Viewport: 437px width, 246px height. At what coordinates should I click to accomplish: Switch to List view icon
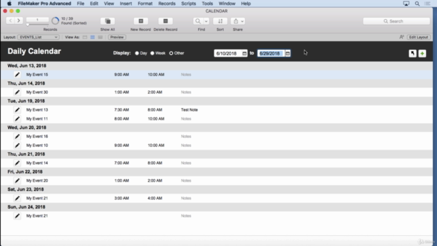pos(93,37)
